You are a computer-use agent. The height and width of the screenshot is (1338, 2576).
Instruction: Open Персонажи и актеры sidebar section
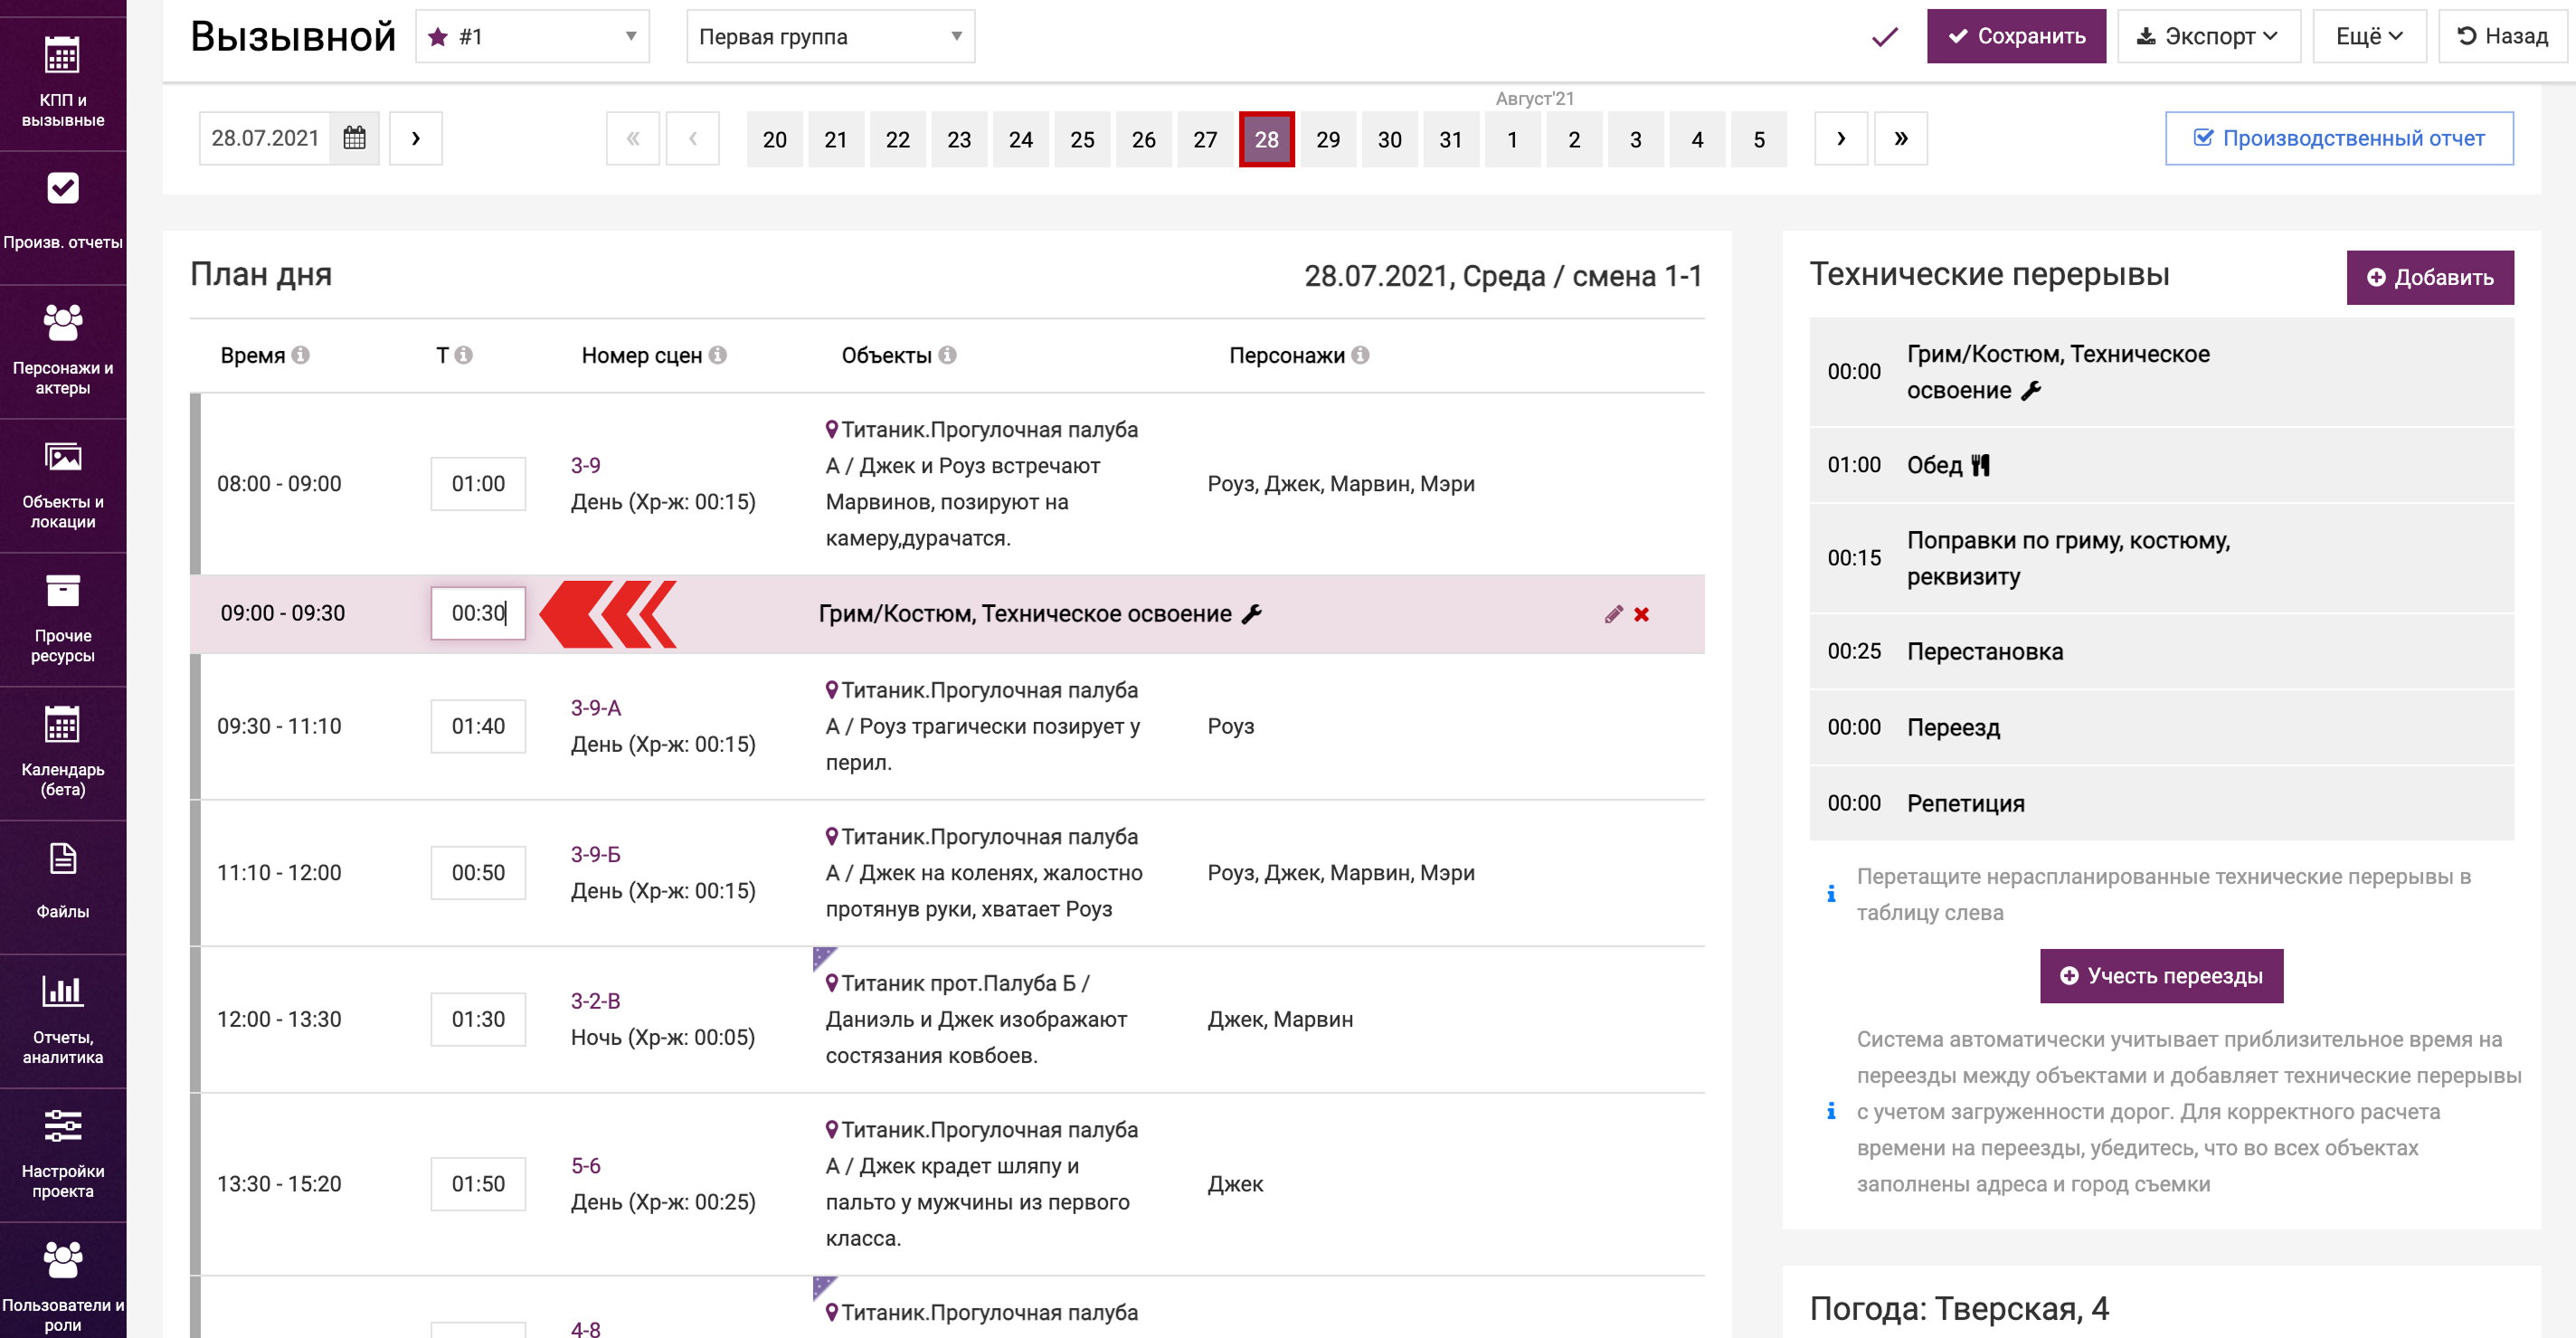click(x=62, y=350)
